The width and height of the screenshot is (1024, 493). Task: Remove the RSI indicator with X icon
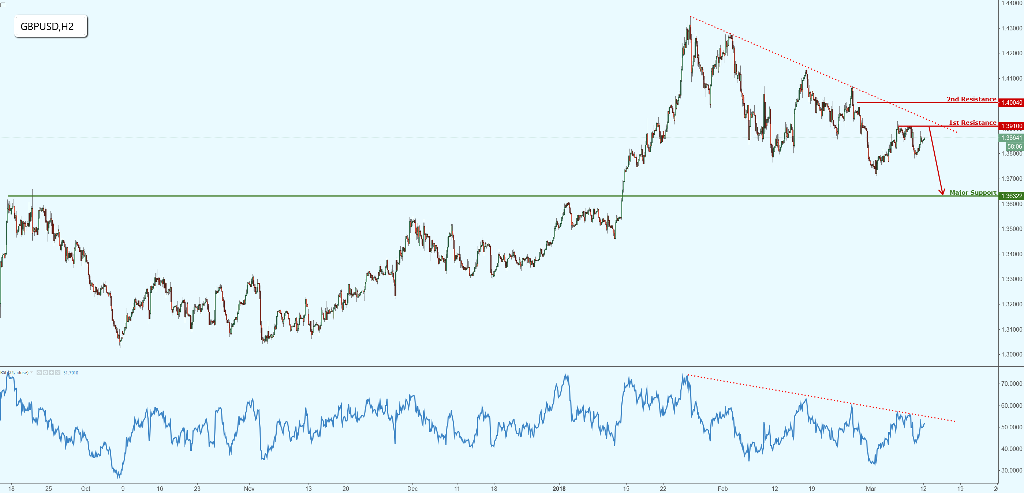[58, 373]
